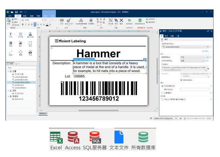Click 数据库向导 under the database node
The image size is (220, 157).
point(19,99)
